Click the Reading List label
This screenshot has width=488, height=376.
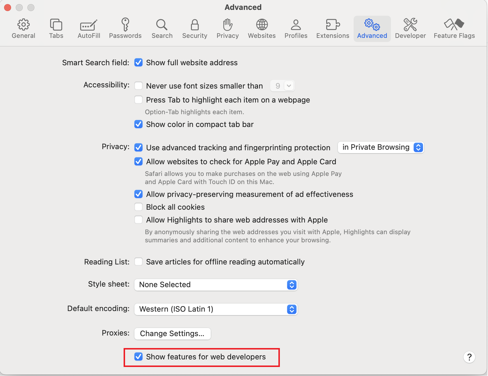pos(107,262)
